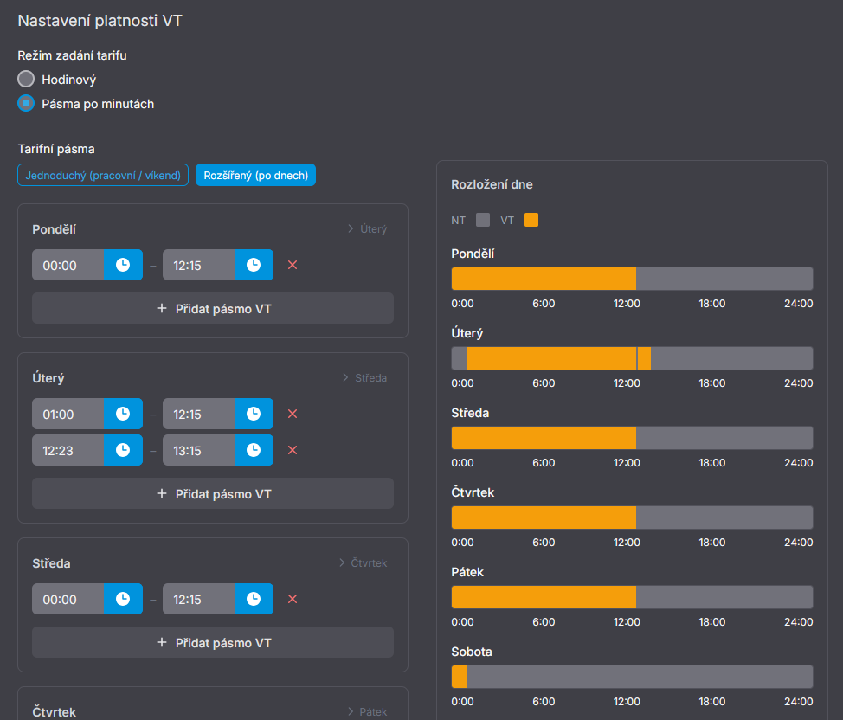The height and width of the screenshot is (720, 843).
Task: Select Pásma po minutách radio option
Action: click(x=27, y=104)
